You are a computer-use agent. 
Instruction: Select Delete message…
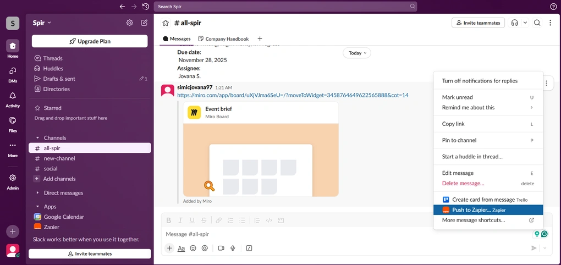[x=488, y=184]
